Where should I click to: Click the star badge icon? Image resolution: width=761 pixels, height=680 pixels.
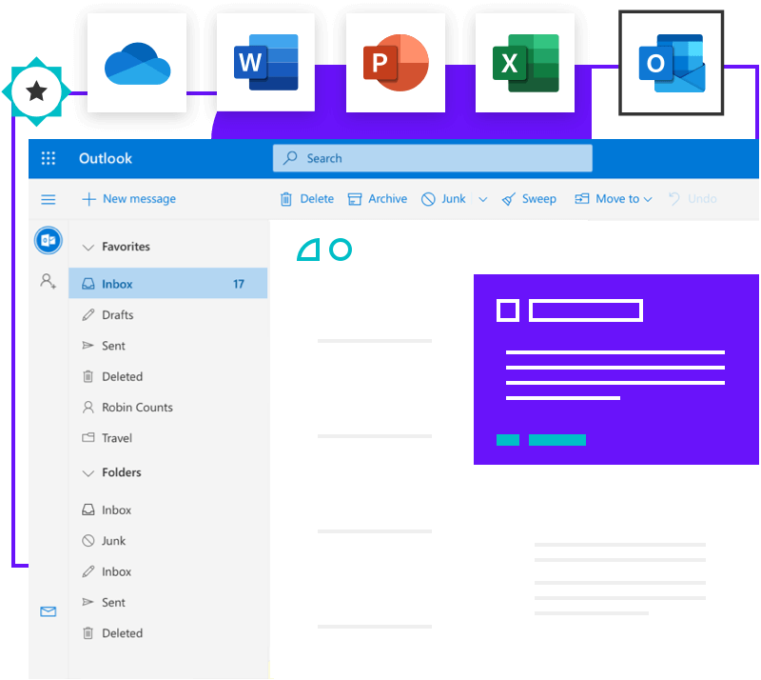click(36, 91)
